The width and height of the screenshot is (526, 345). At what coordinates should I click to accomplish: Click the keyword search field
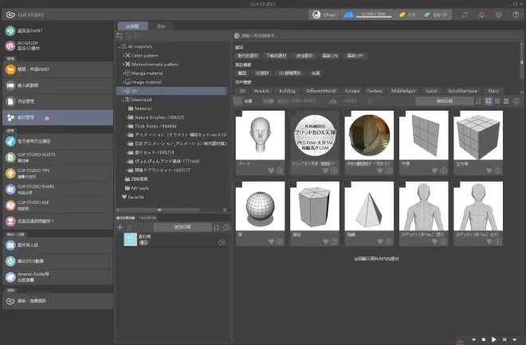[378, 36]
